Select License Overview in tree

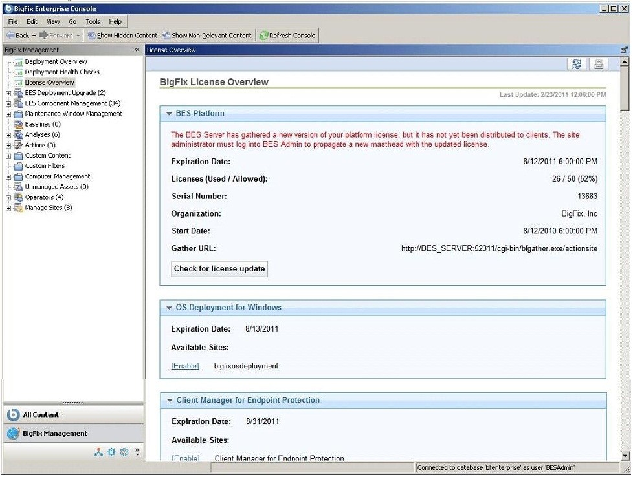click(x=50, y=83)
